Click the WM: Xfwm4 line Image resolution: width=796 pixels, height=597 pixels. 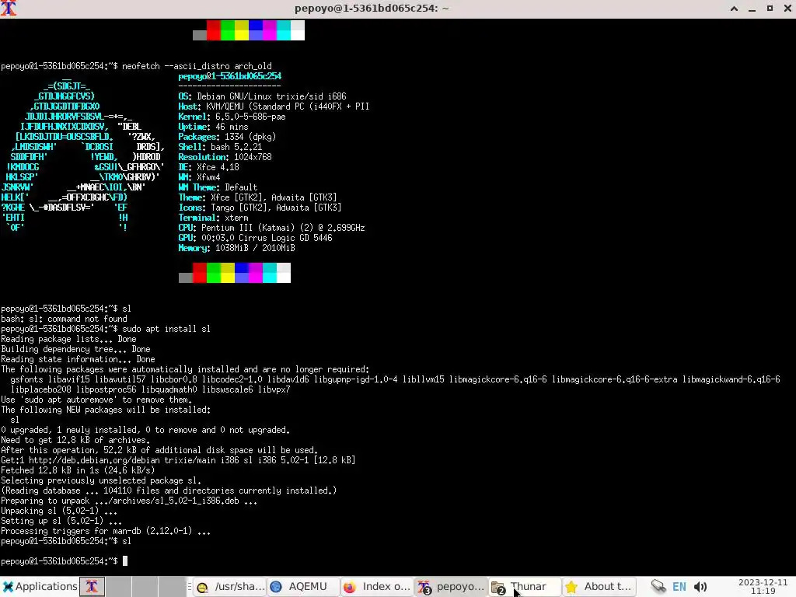[199, 177]
